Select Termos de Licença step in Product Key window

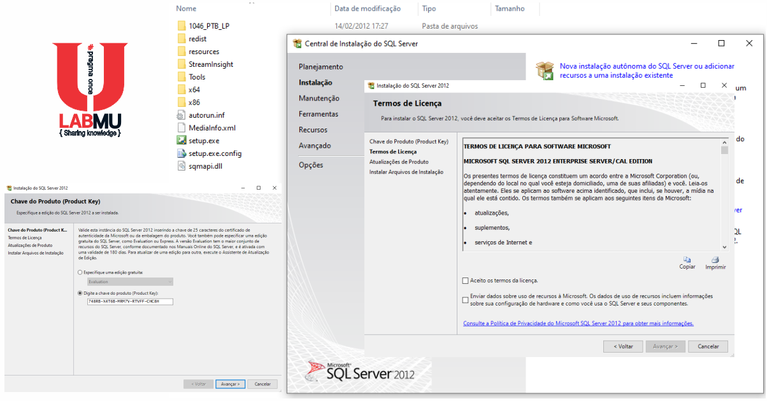tap(24, 237)
